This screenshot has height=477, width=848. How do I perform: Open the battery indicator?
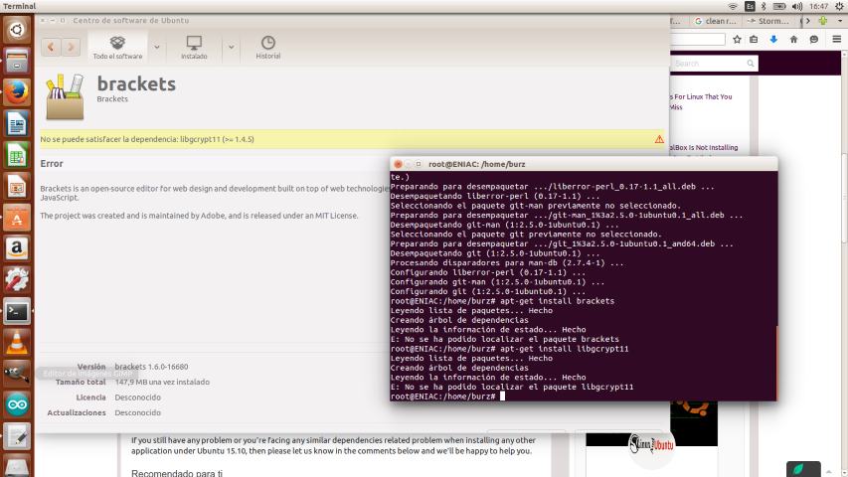pos(779,7)
